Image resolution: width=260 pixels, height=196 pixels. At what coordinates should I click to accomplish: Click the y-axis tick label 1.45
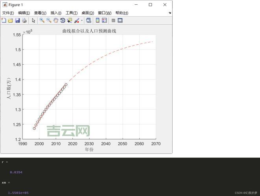(x=17, y=65)
